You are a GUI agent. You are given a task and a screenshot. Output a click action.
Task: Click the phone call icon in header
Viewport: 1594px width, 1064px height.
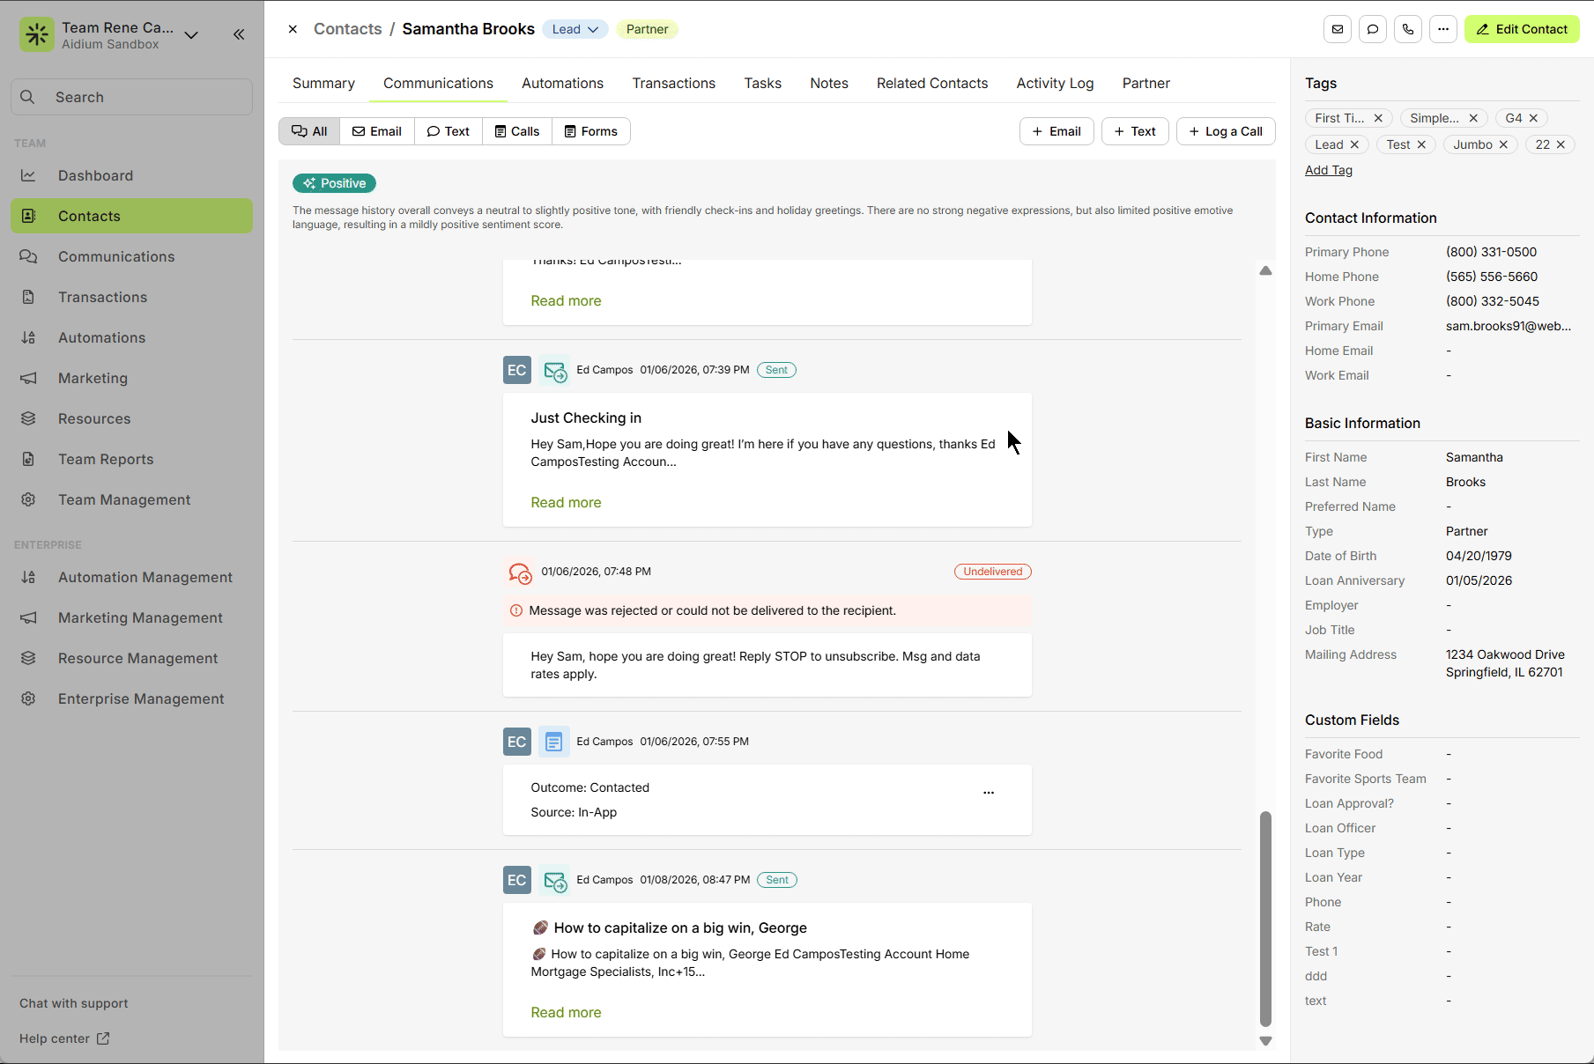point(1407,29)
